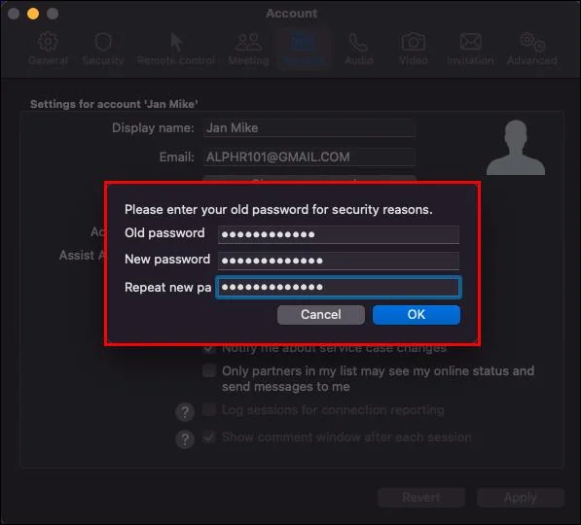The width and height of the screenshot is (581, 525).
Task: Cancel the password change dialog
Action: (321, 315)
